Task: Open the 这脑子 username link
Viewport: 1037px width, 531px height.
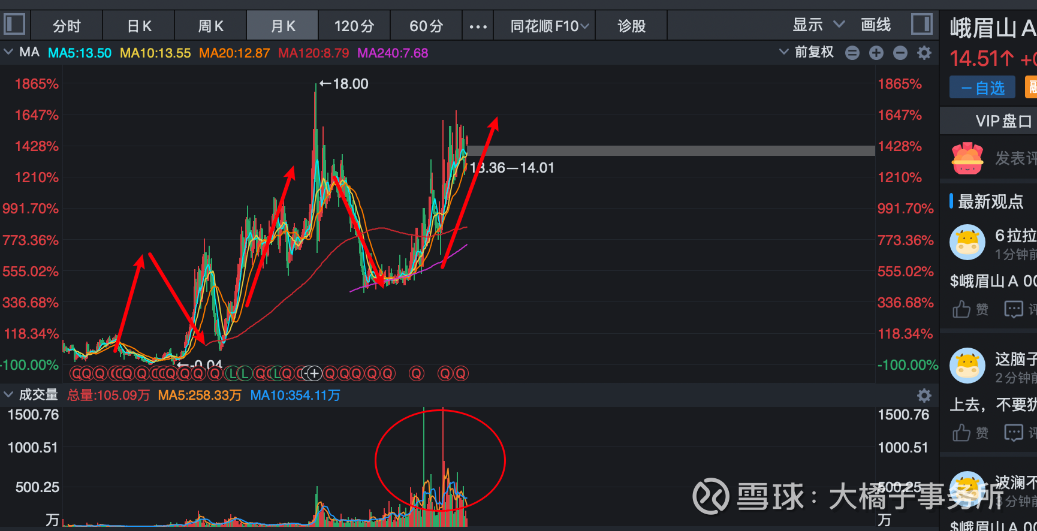Action: tap(1016, 359)
